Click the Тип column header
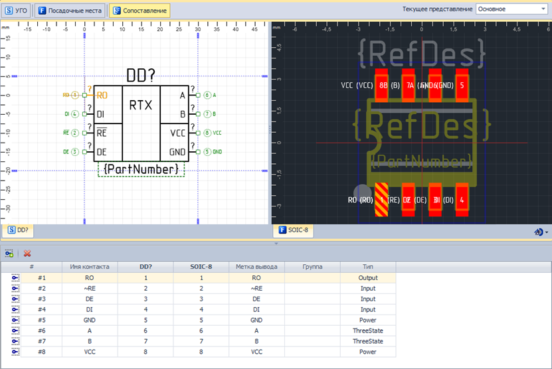 [x=368, y=267]
